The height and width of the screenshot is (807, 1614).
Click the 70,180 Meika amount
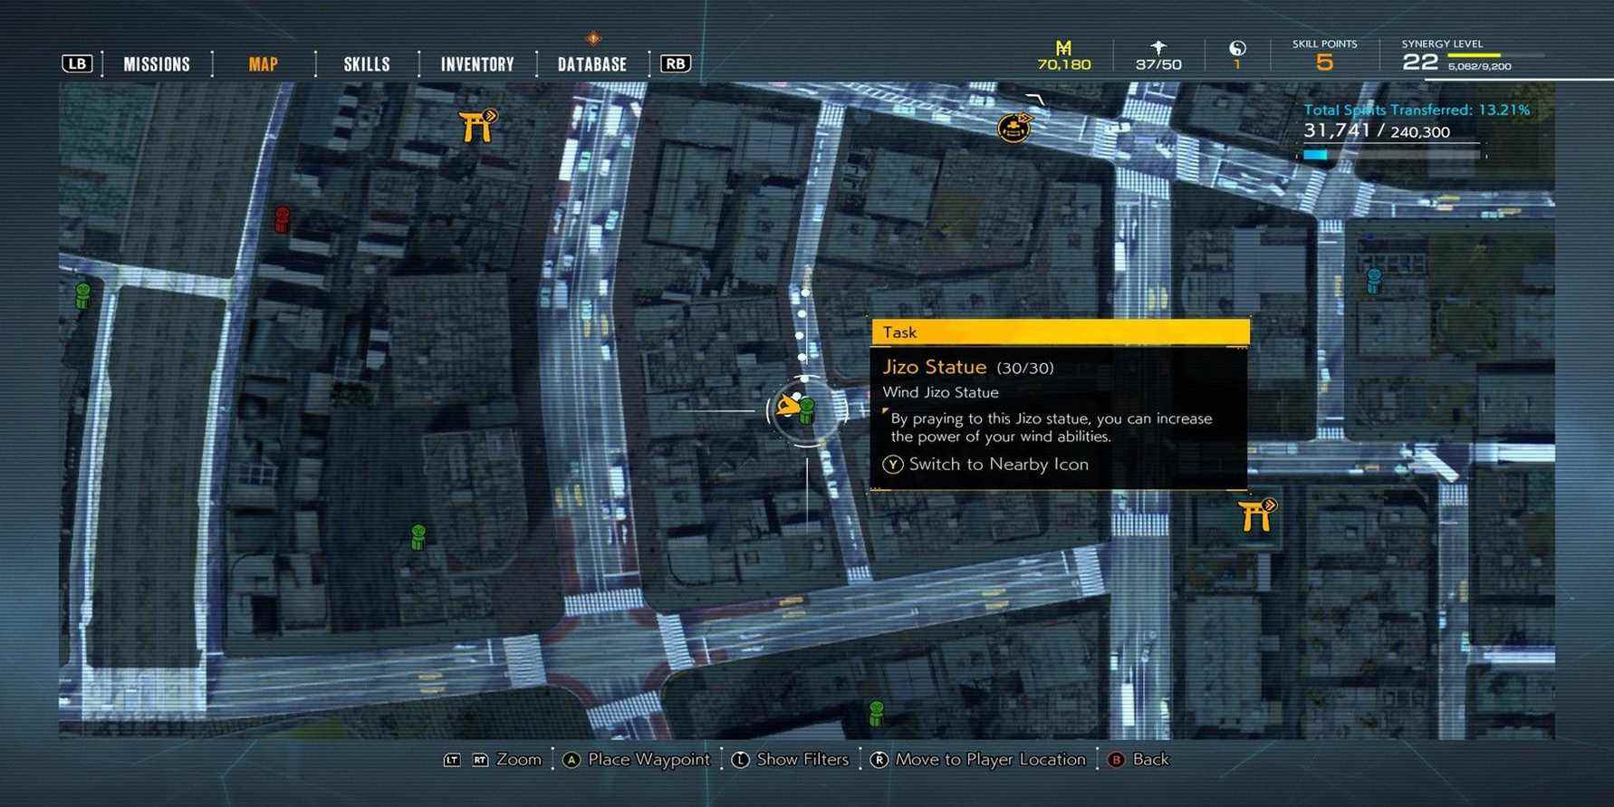[x=1064, y=65]
